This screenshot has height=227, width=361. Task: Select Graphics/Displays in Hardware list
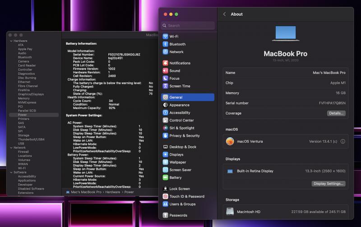(x=31, y=94)
